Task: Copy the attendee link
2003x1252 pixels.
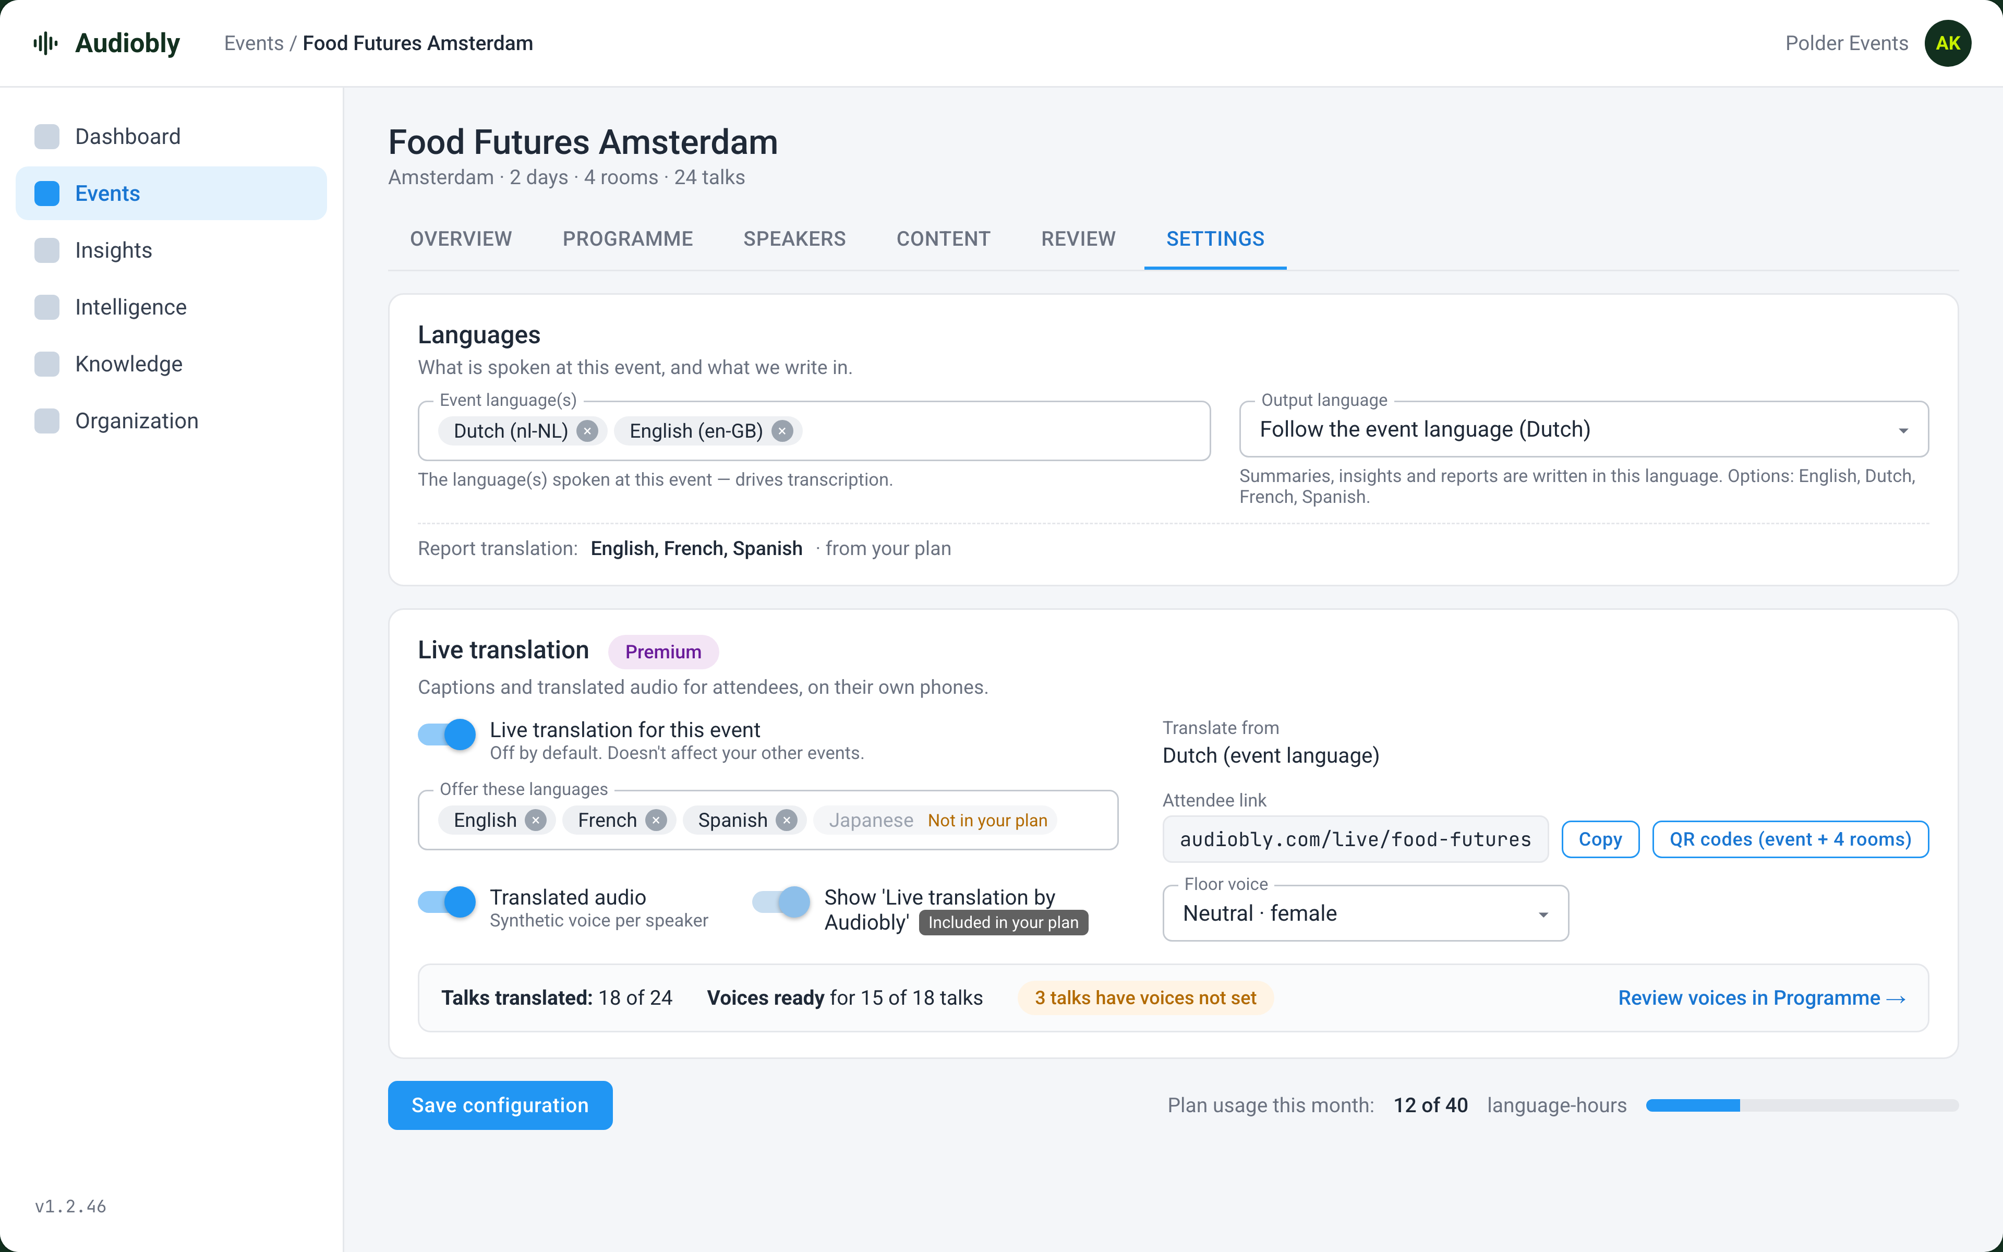Action: click(x=1600, y=839)
